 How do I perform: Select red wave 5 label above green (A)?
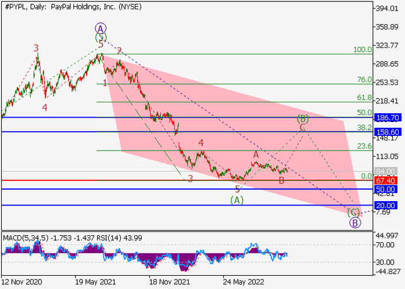[237, 189]
